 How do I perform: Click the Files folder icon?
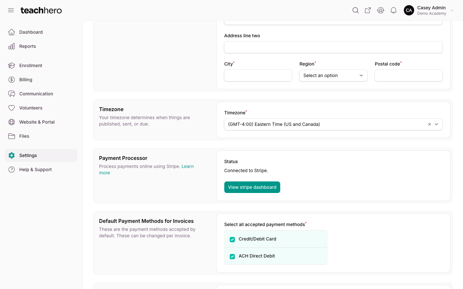(x=12, y=136)
